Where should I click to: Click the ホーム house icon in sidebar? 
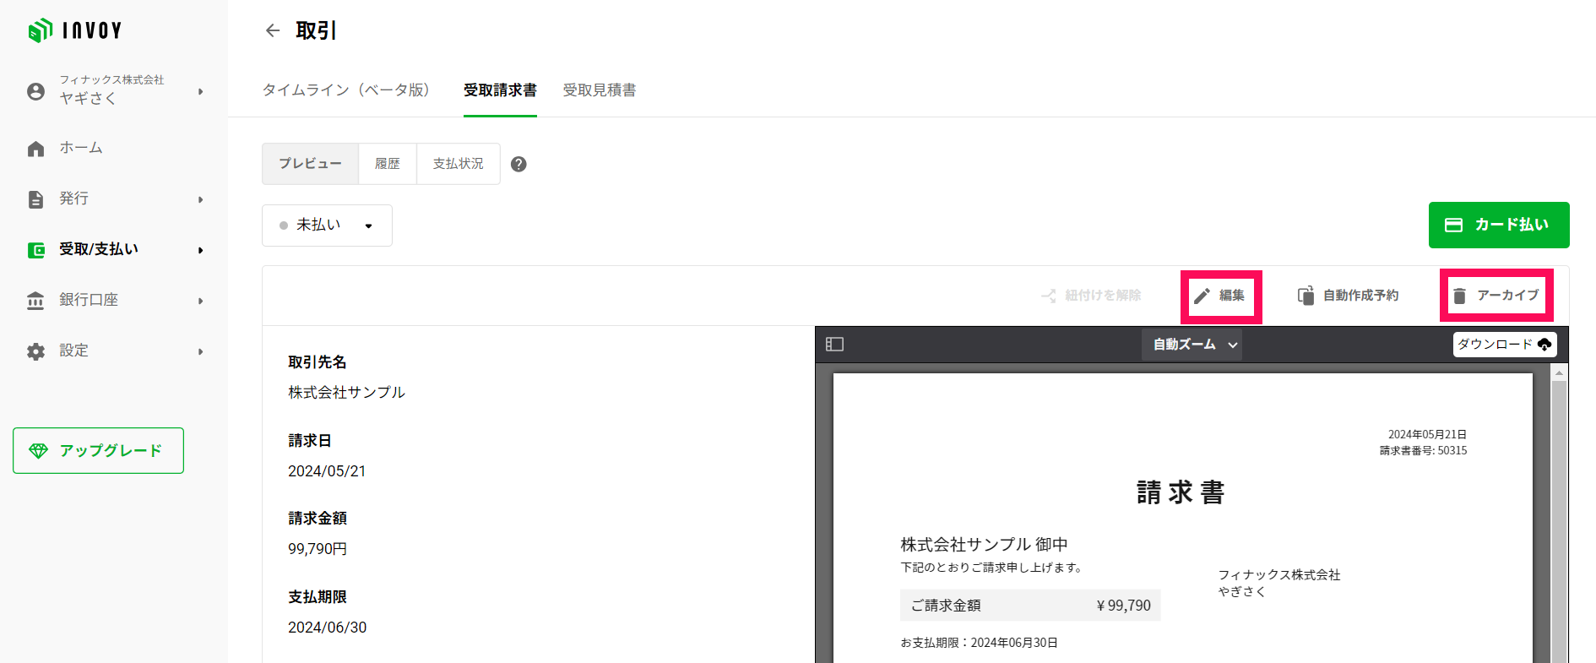pyautogui.click(x=35, y=149)
